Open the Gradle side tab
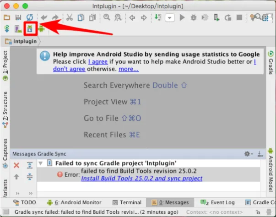This screenshot has width=276, height=217. 271,63
